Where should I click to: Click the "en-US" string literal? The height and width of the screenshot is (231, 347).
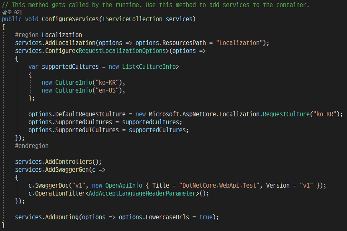click(107, 90)
